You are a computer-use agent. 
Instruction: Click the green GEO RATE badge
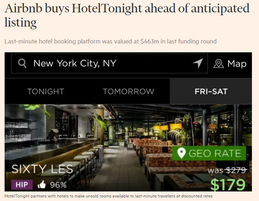209,153
